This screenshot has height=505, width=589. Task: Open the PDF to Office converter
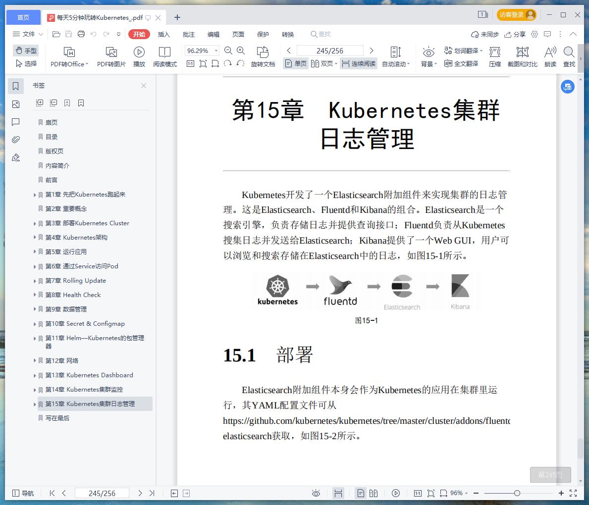pos(69,57)
